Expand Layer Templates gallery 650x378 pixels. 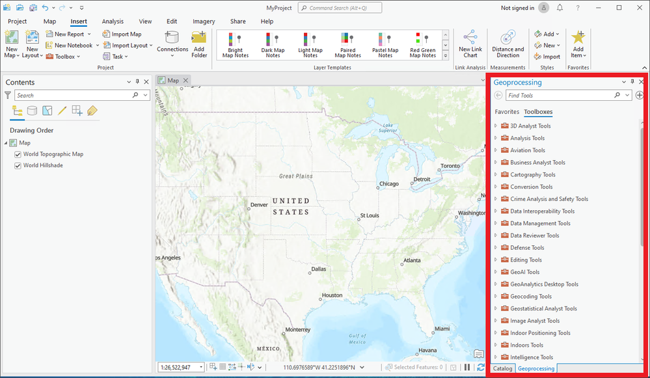446,55
